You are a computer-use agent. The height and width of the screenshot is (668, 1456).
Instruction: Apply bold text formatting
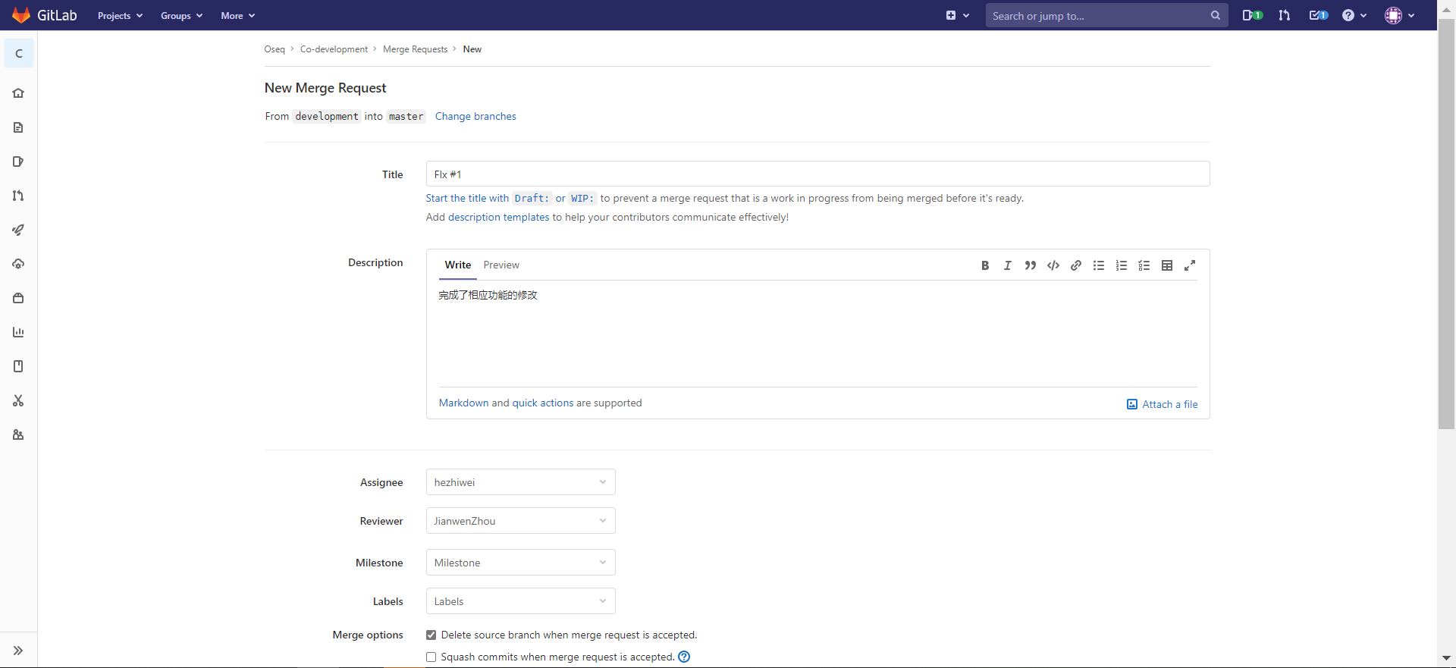coord(985,265)
